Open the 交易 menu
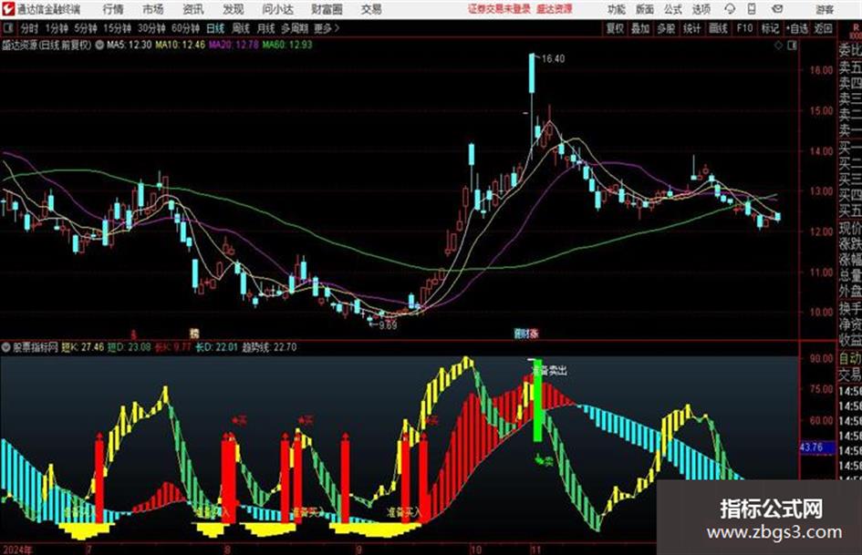Screen dimensions: 862x555 pyautogui.click(x=371, y=9)
